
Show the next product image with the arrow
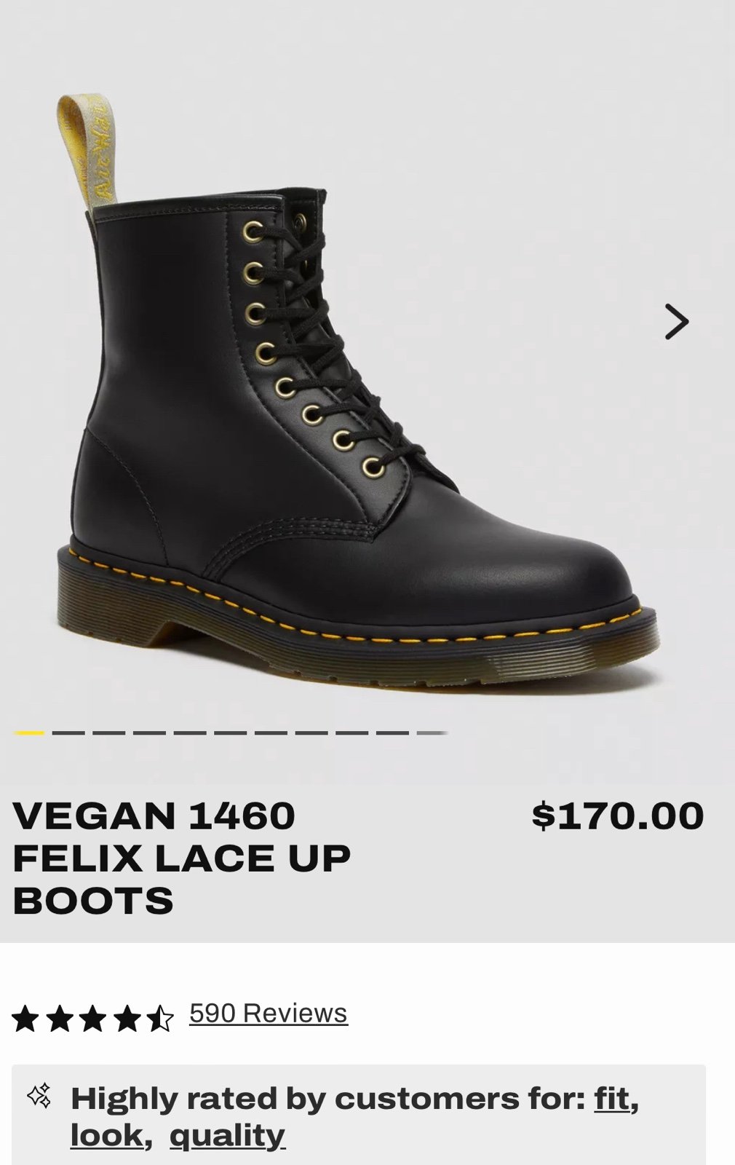tap(676, 322)
